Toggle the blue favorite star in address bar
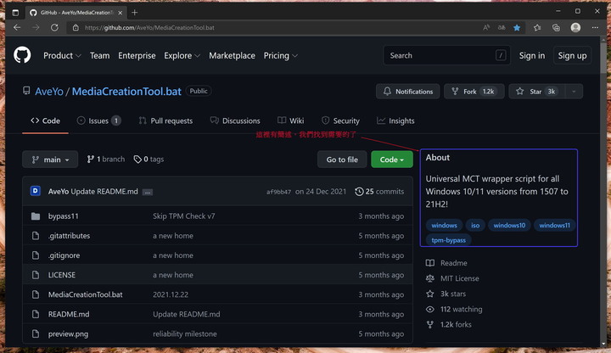This screenshot has width=611, height=353. coord(517,28)
